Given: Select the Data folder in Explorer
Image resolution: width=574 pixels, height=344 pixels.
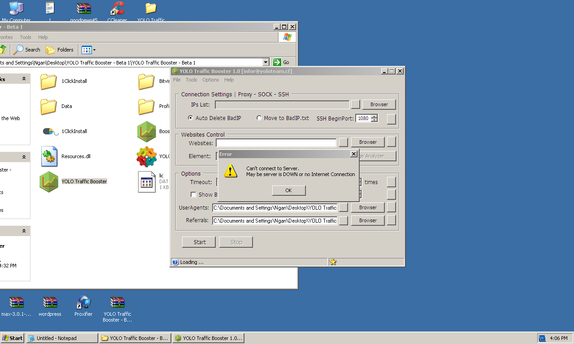Looking at the screenshot, I should 48,107.
